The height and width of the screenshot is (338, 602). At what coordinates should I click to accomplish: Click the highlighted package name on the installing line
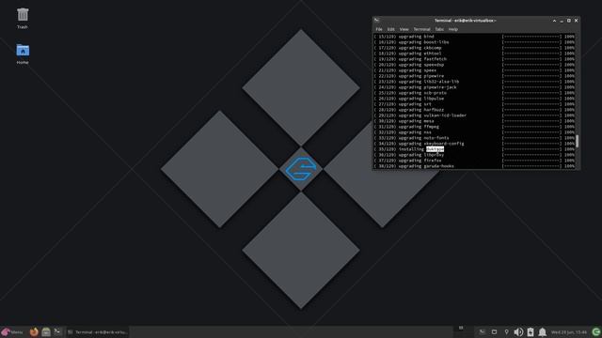tap(435, 149)
